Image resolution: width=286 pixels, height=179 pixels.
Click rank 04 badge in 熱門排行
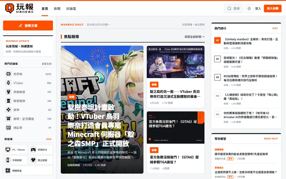pos(217,96)
